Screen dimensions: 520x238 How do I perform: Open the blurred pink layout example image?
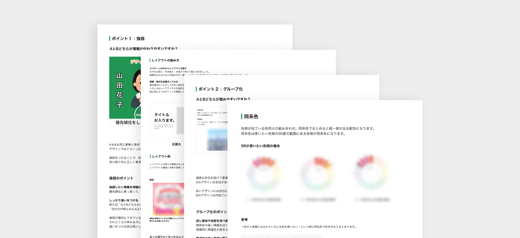point(168,199)
